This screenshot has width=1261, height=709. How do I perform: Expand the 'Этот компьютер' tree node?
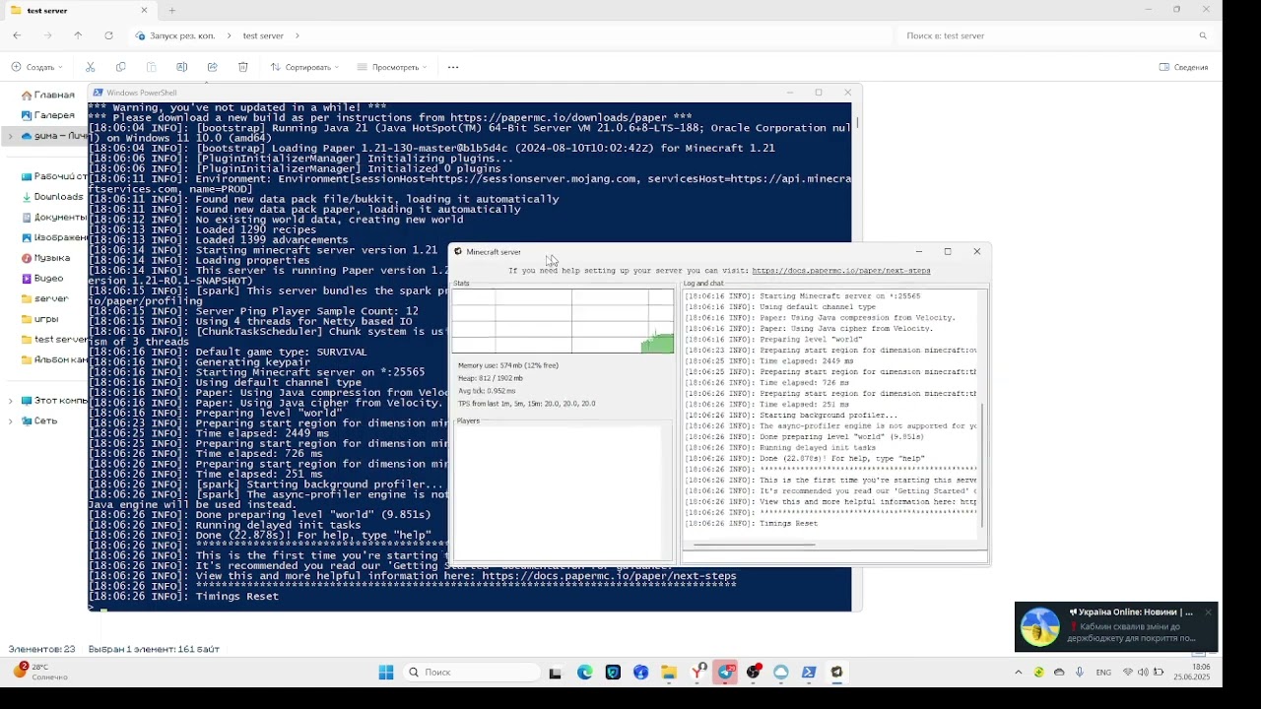tap(10, 401)
